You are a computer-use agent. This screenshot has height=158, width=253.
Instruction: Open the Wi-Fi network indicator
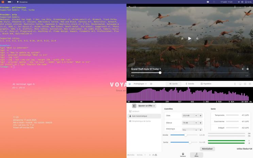[239, 2]
